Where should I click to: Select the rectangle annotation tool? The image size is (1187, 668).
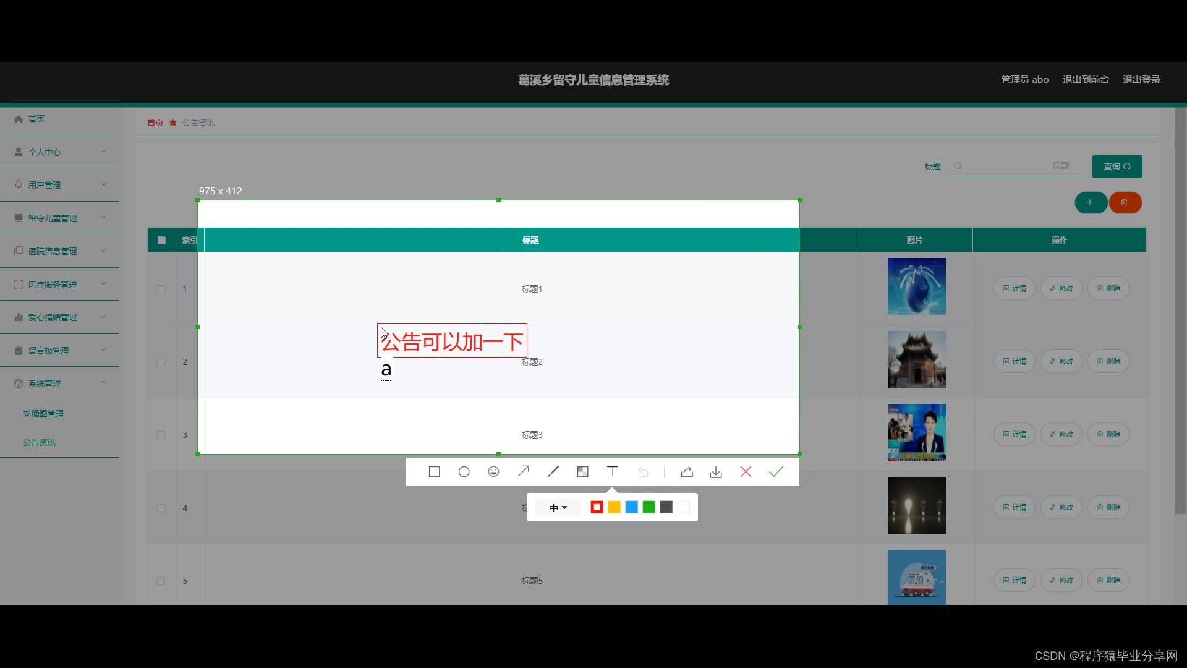434,472
